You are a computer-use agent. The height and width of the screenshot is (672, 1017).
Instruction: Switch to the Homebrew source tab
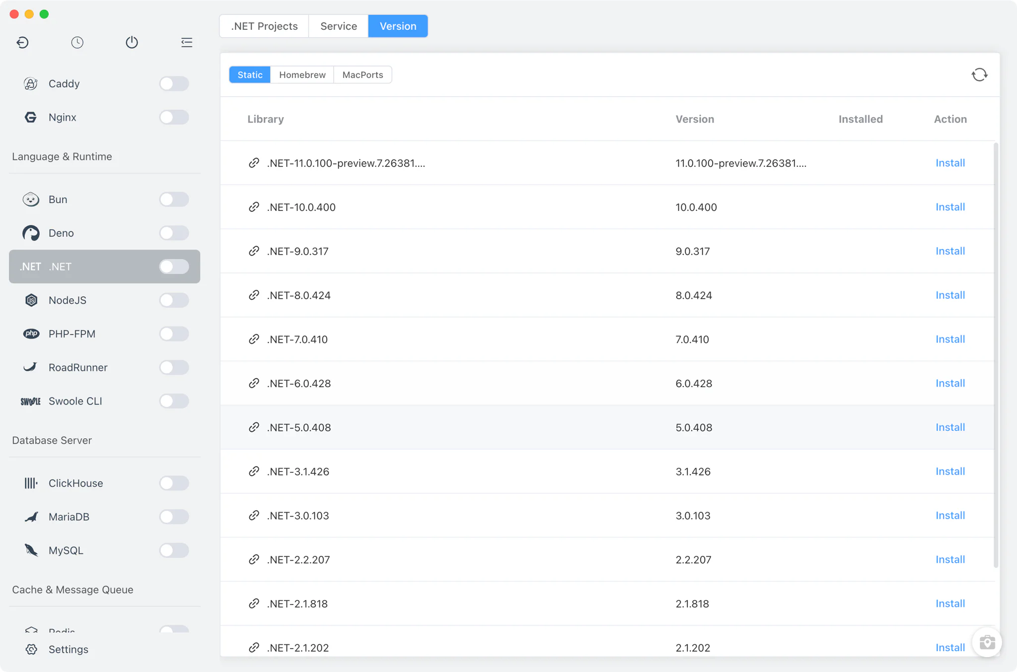click(x=302, y=74)
